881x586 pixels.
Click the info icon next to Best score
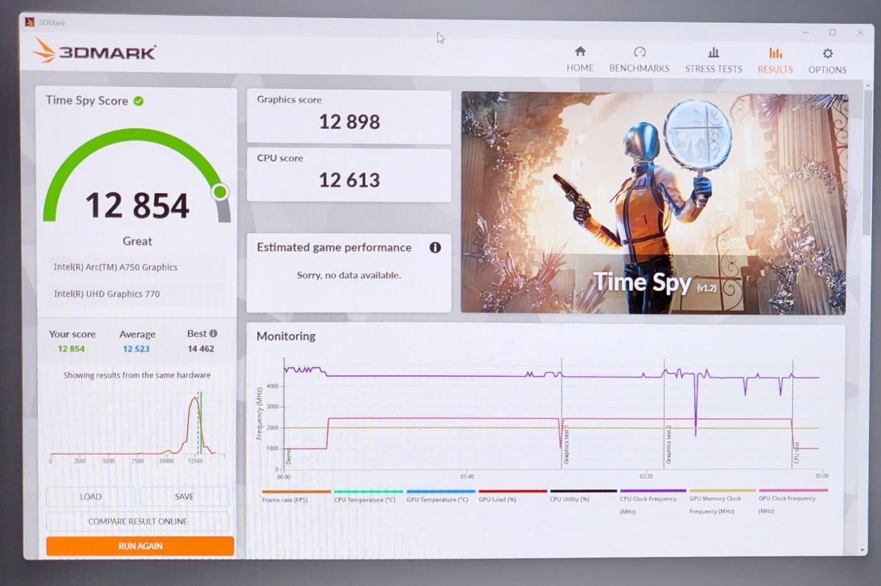click(x=214, y=333)
